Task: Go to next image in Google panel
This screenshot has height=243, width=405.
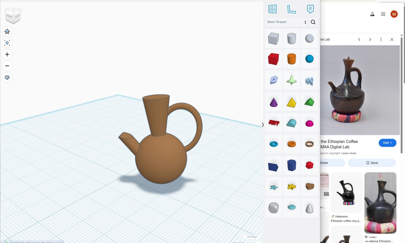Action: coord(370,39)
